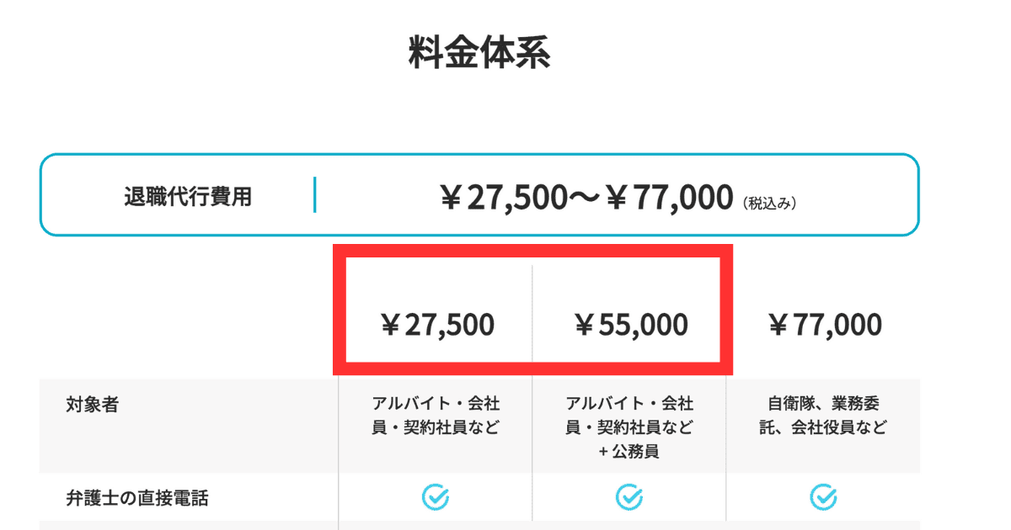Screen dimensions: 1011x530
Task: Select the ¥27,500 plan column header
Action: click(x=436, y=325)
